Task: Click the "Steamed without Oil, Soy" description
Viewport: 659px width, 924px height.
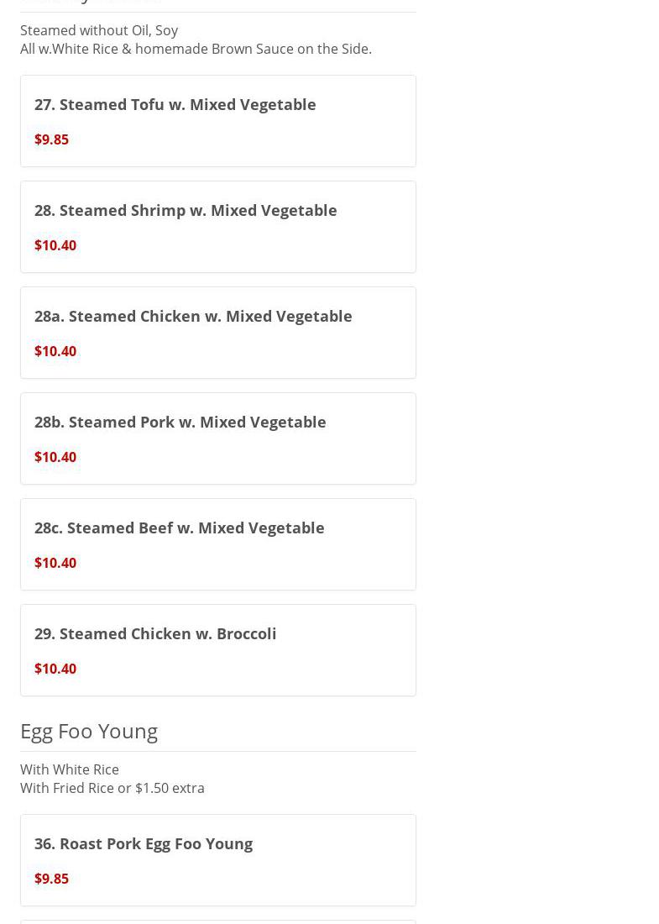Action: [x=99, y=30]
